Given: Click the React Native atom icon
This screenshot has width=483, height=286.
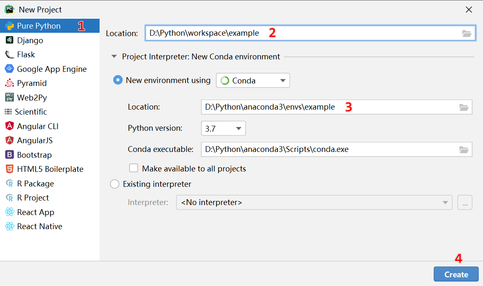Looking at the screenshot, I should (x=10, y=226).
